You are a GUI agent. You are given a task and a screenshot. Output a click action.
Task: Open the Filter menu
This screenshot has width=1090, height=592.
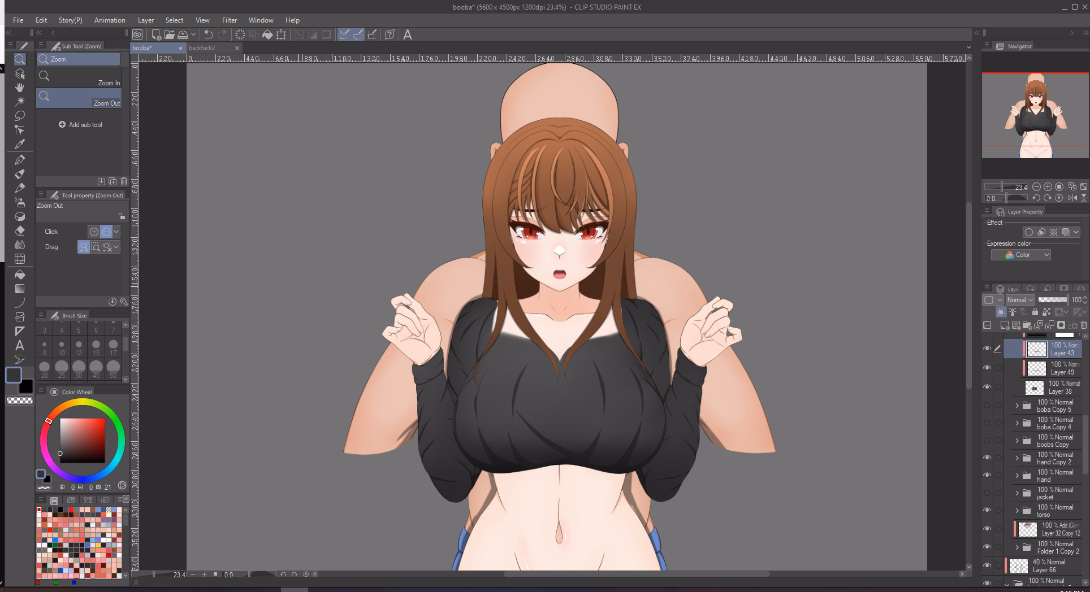229,20
